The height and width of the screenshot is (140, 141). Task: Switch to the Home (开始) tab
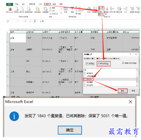[x=17, y=4]
